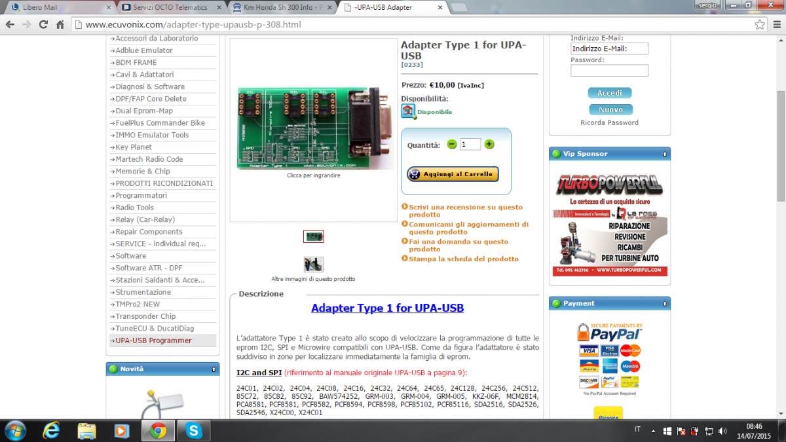The image size is (786, 442).
Task: Click the Indirizzo E-Mail input field
Action: 609,48
